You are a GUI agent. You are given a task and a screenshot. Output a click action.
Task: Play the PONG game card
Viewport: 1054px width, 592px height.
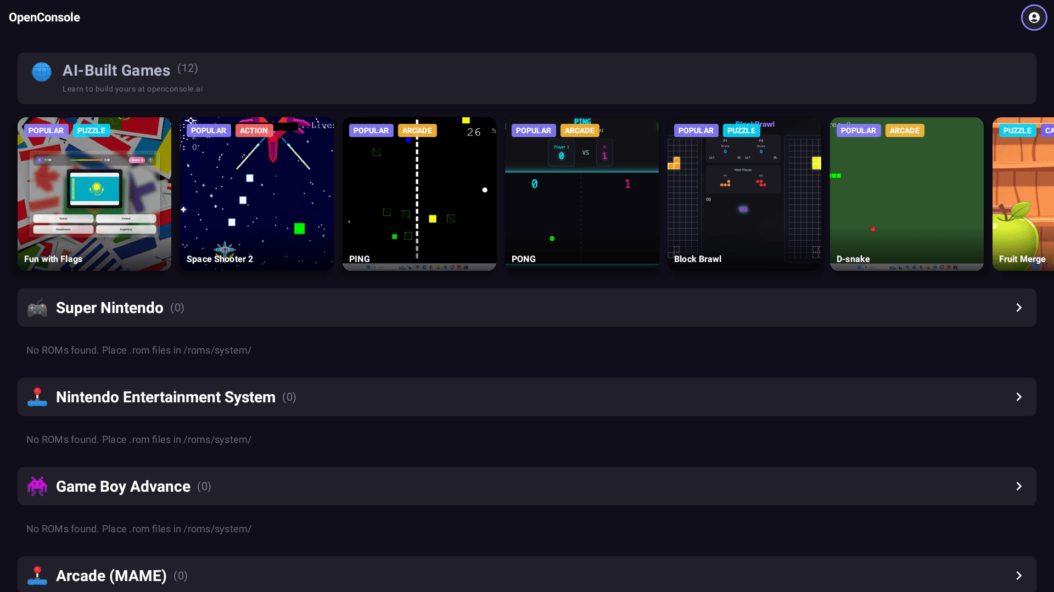tap(582, 194)
